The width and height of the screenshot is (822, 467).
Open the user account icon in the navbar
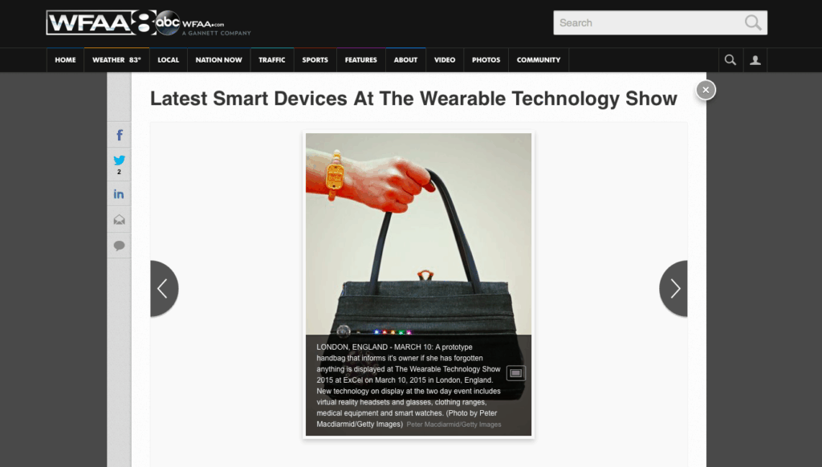(x=755, y=60)
